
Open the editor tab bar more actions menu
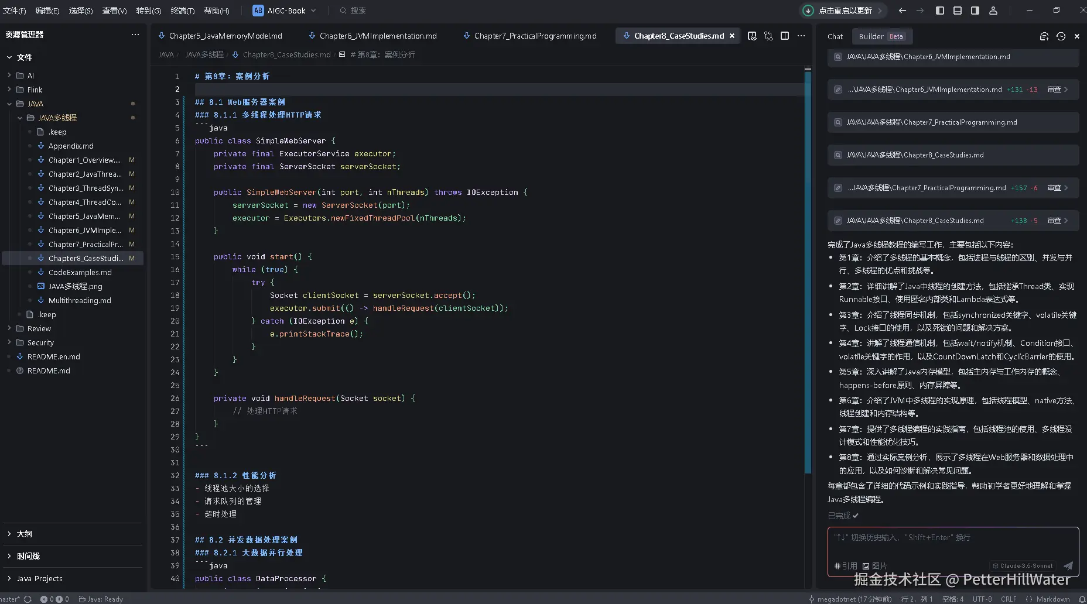[801, 36]
